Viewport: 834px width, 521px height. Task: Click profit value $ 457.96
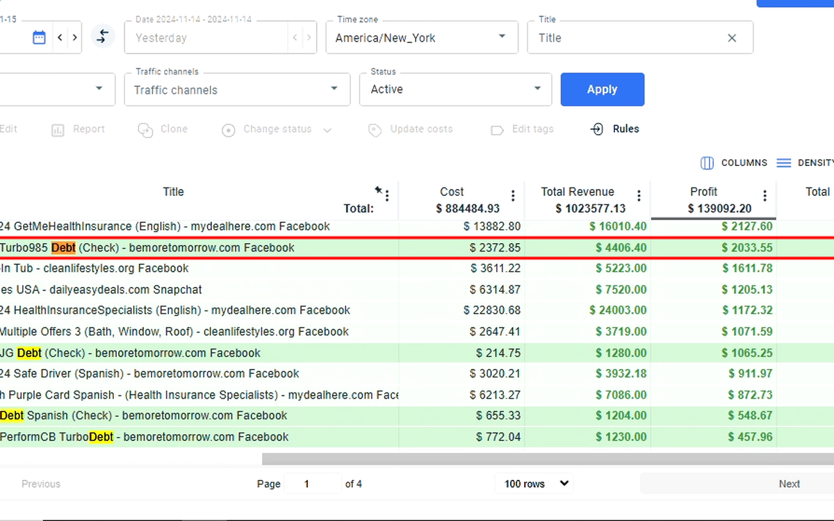pos(750,437)
